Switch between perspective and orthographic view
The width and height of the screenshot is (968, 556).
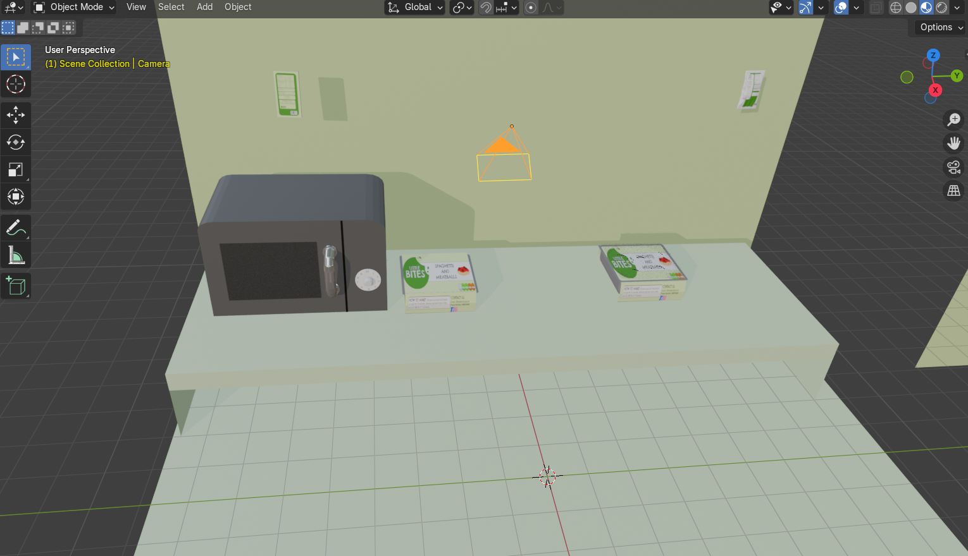click(x=953, y=191)
